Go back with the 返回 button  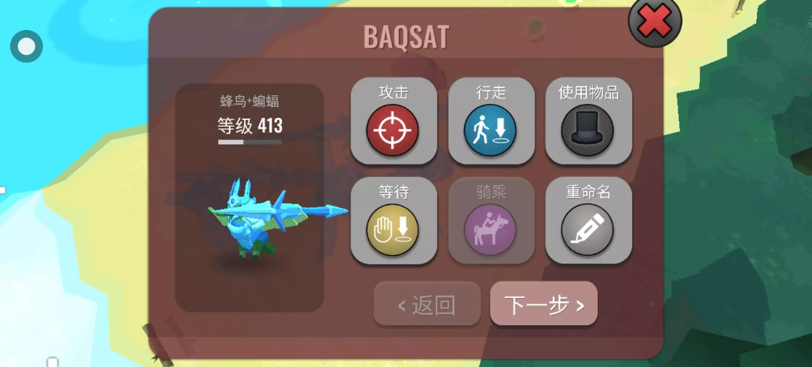coord(427,304)
